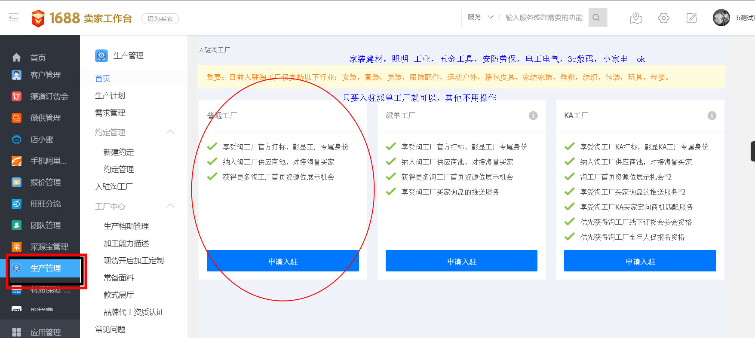
Task: Focus the service search input field
Action: point(544,17)
